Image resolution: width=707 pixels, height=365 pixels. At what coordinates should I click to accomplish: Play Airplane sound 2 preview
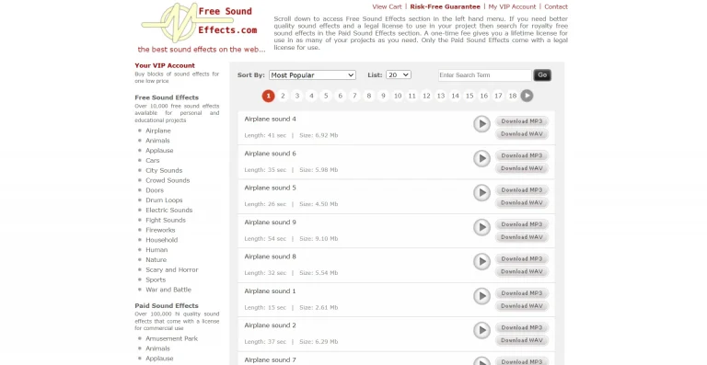(x=481, y=330)
